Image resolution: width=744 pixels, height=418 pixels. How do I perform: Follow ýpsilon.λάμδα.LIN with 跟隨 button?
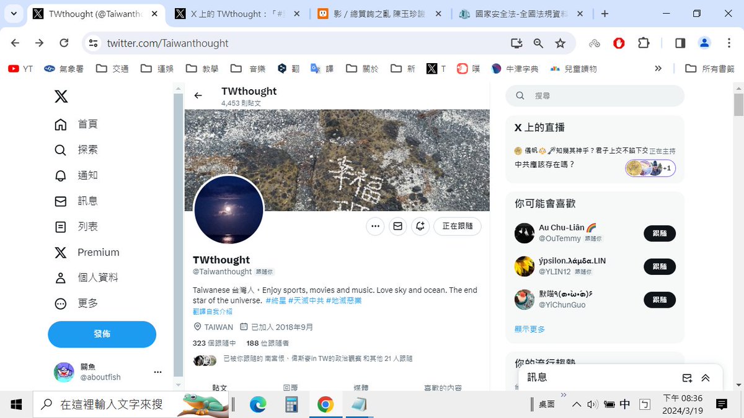660,266
